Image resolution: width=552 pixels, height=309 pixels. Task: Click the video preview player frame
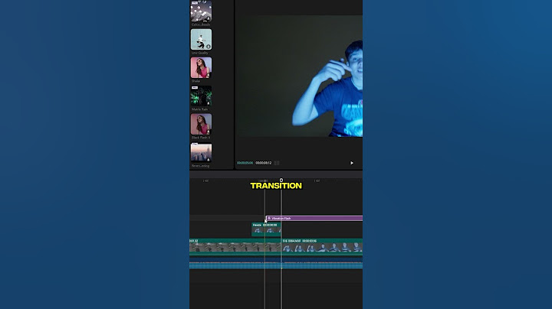click(x=299, y=76)
